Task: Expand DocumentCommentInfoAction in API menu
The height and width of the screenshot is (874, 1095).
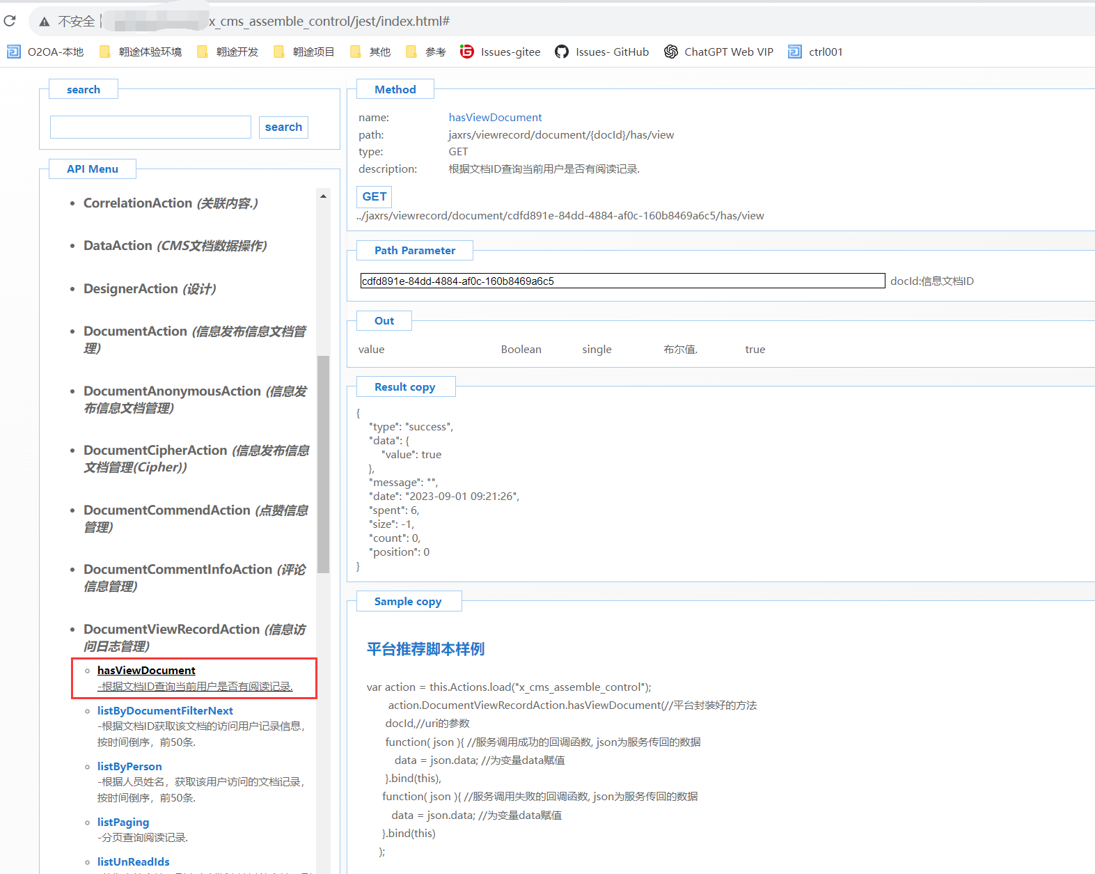Action: [x=194, y=578]
